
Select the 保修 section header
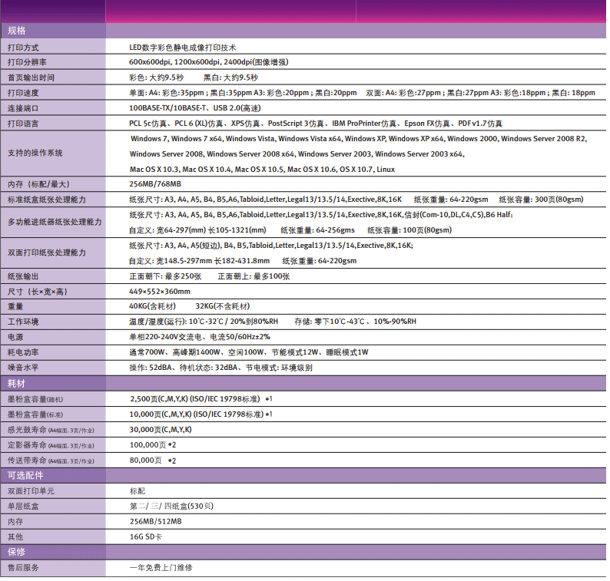[x=17, y=552]
